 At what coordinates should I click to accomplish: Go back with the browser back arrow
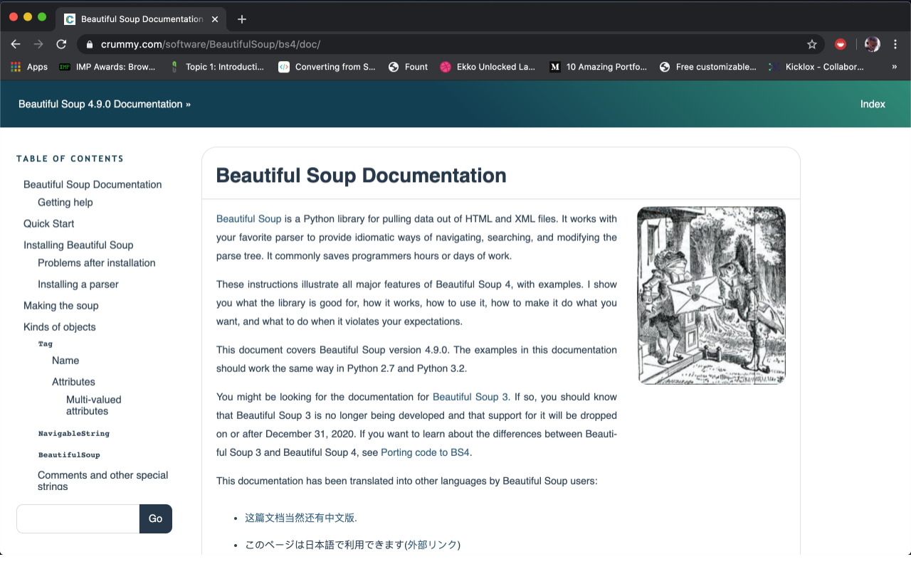(16, 44)
